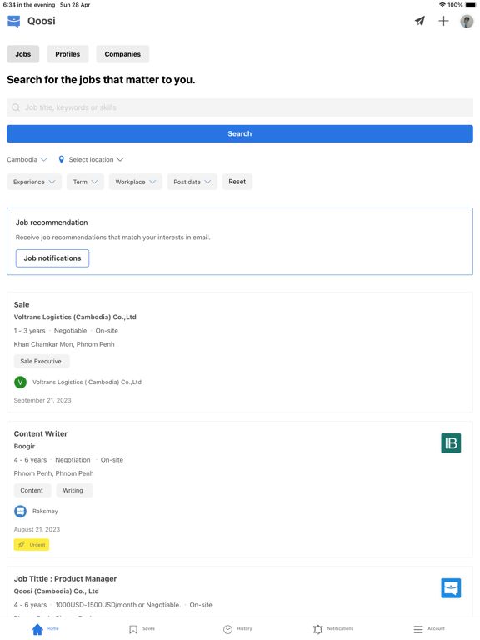Tap the August 21, 2023 date
The height and width of the screenshot is (640, 480).
click(37, 530)
